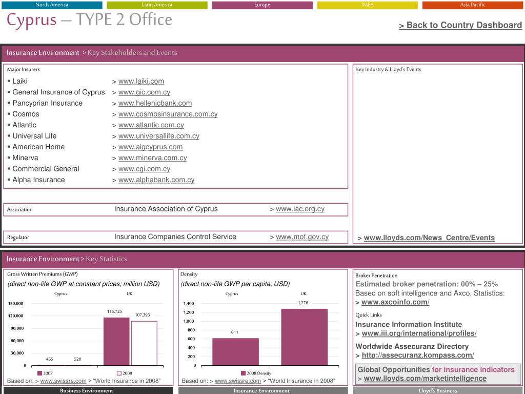
Task: Follow www.minerva.com.cy link
Action: click(152, 158)
